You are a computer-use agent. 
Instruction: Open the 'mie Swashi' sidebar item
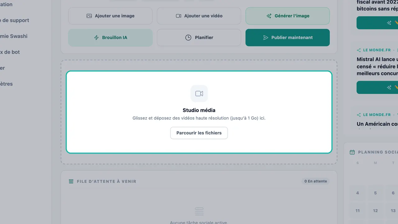[x=14, y=36]
